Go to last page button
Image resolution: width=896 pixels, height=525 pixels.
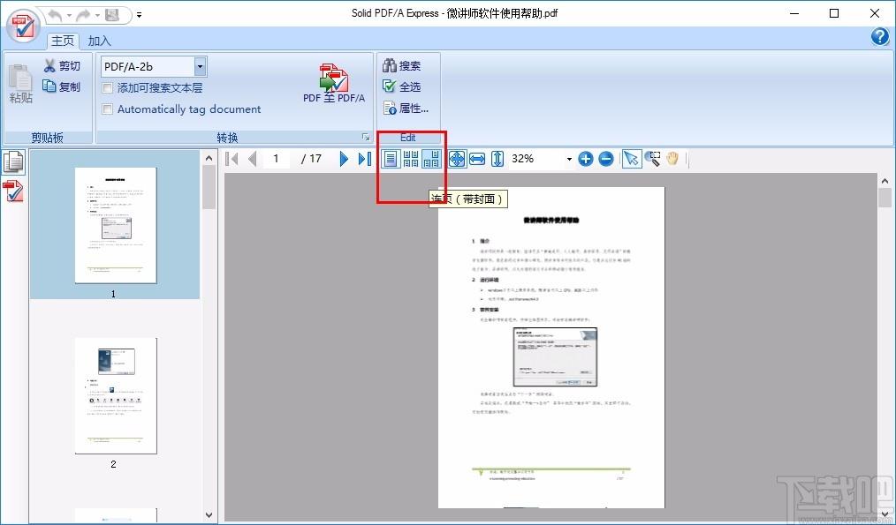365,159
